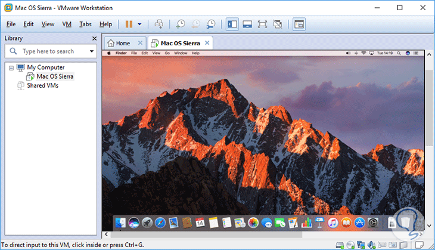Image resolution: width=435 pixels, height=250 pixels.
Task: Open the power options dropdown arrow
Action: click(x=139, y=24)
